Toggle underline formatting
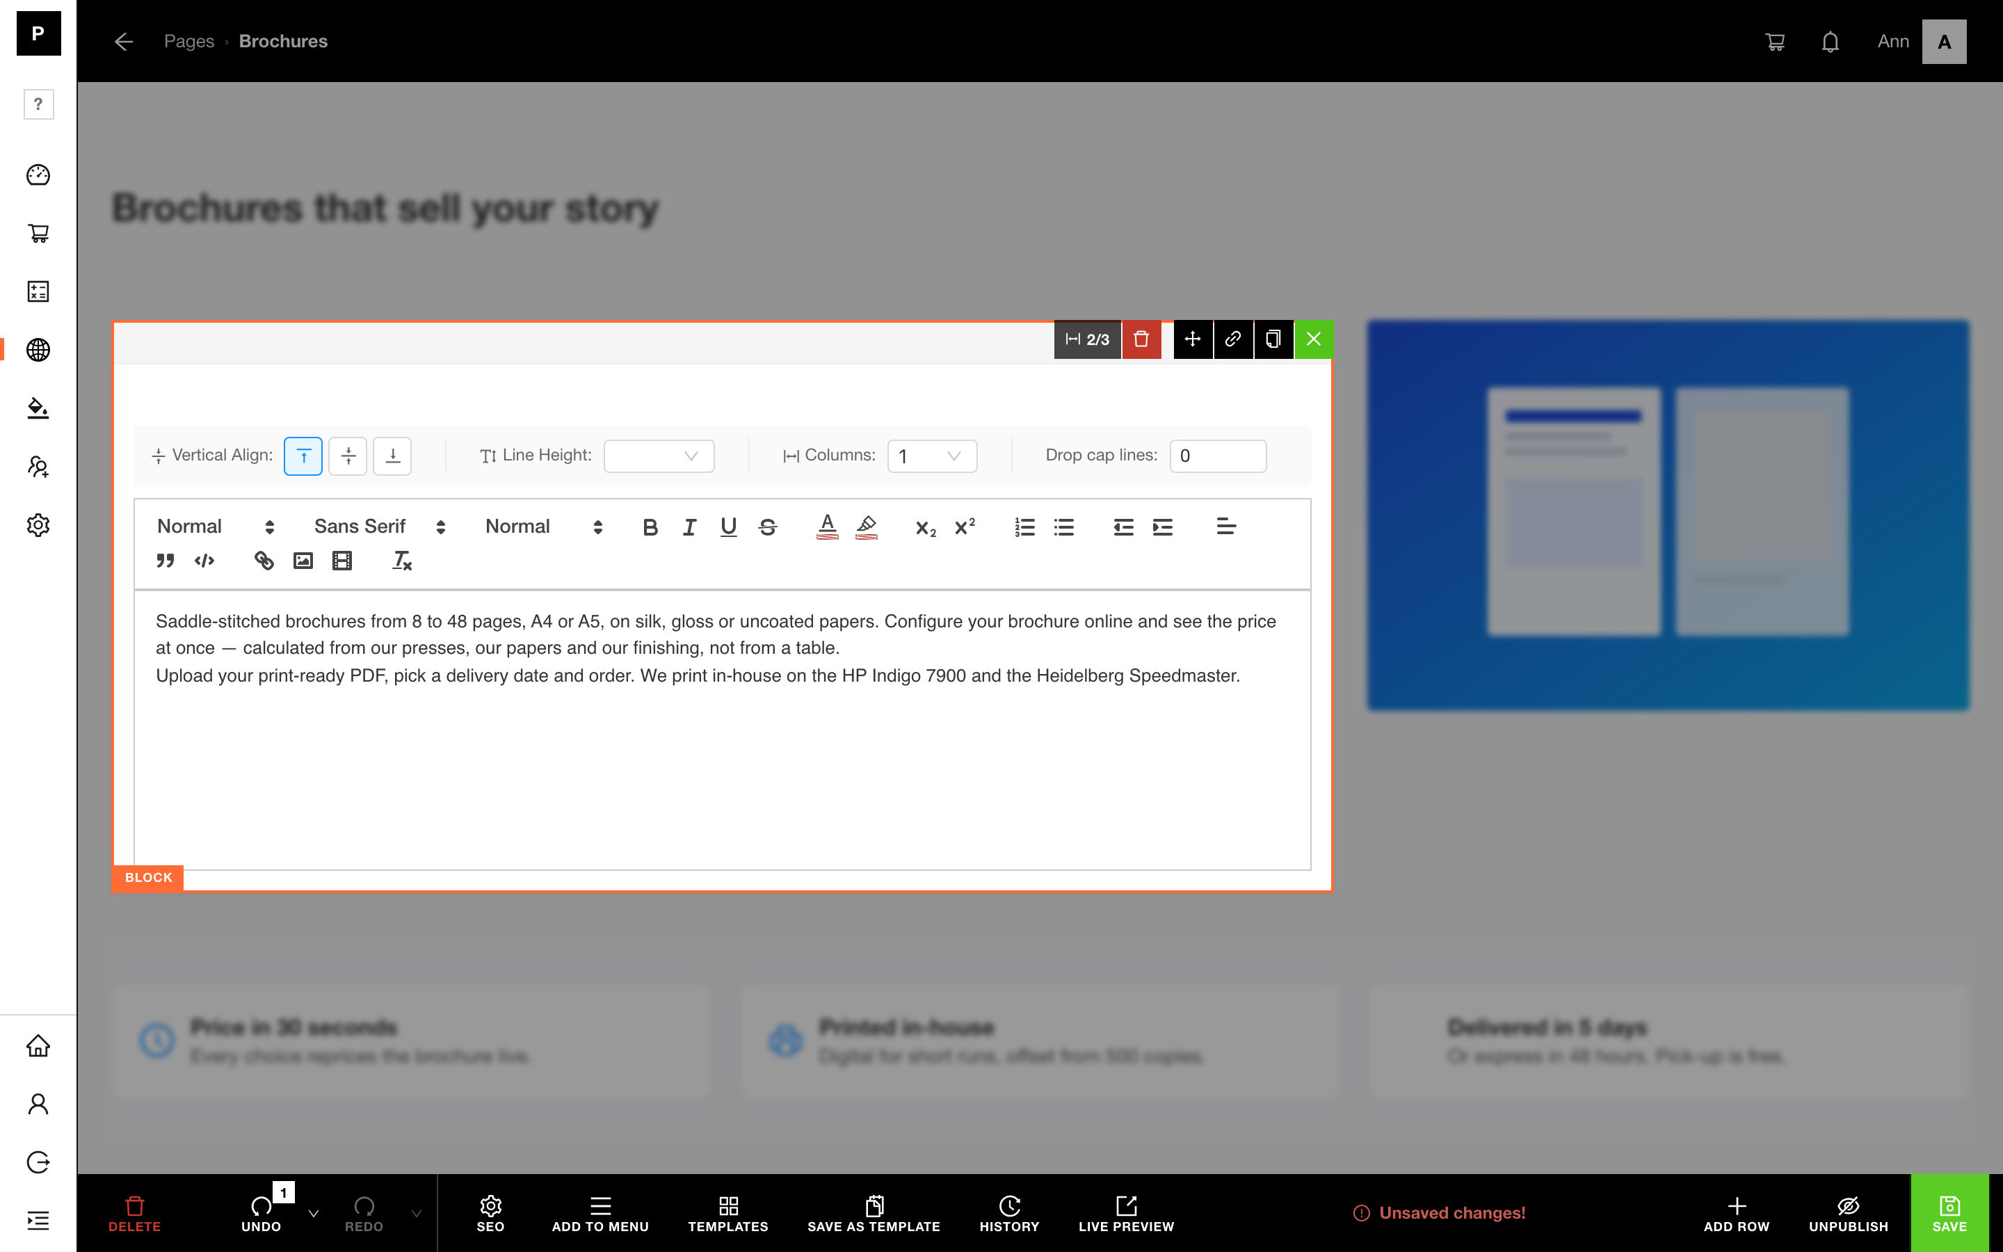 728,527
